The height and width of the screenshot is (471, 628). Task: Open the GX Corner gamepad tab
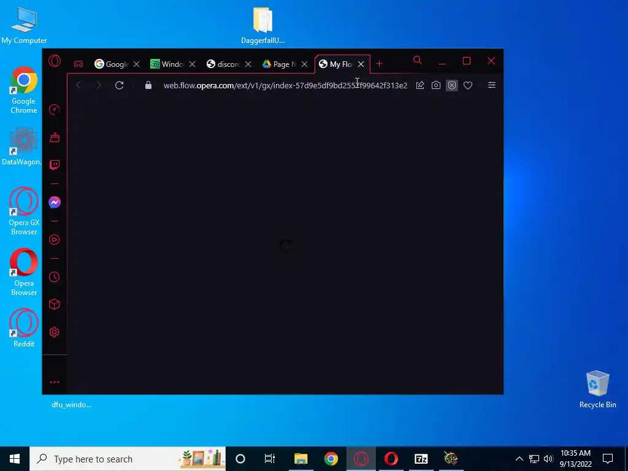(78, 64)
